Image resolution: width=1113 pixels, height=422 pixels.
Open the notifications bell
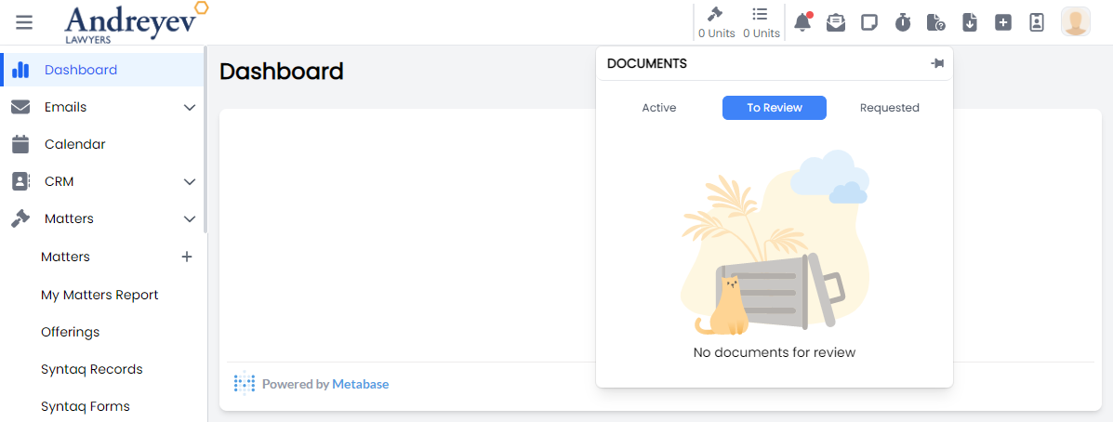click(802, 22)
